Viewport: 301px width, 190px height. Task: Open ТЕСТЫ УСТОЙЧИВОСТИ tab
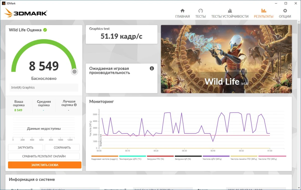230,14
